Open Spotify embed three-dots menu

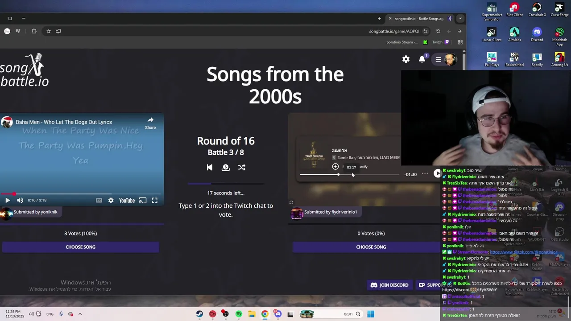[425, 174]
